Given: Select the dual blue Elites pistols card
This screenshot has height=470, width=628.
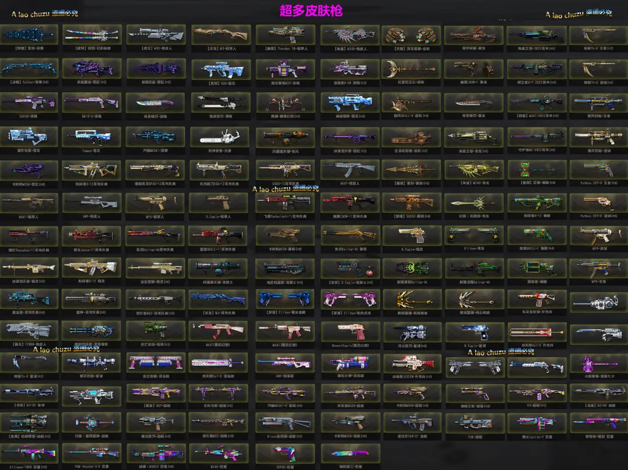Looking at the screenshot, I should tap(285, 300).
